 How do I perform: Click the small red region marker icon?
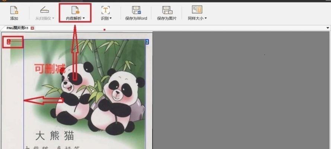9,42
